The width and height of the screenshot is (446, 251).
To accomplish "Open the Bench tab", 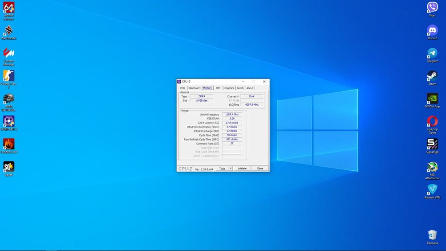I will [x=240, y=88].
